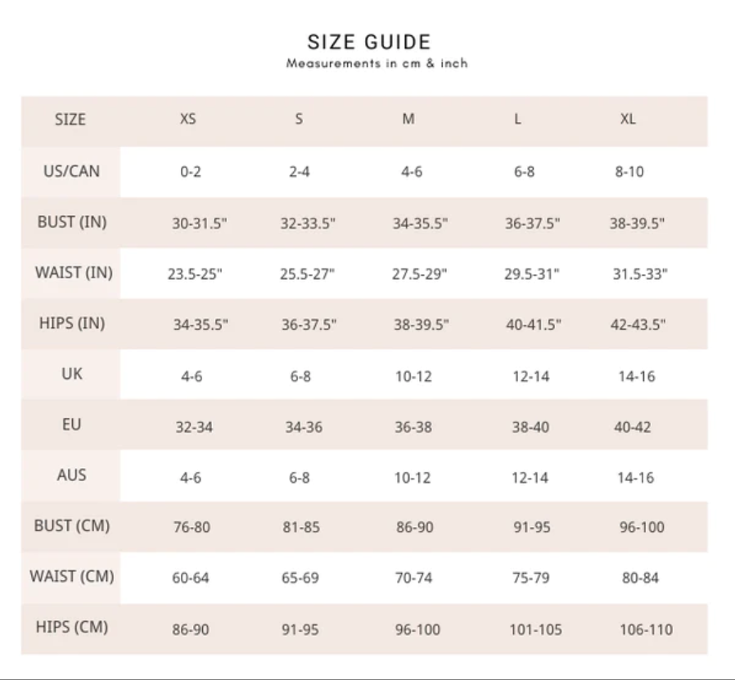735x680 pixels.
Task: Click the BUST (IN) row label
Action: point(72,222)
